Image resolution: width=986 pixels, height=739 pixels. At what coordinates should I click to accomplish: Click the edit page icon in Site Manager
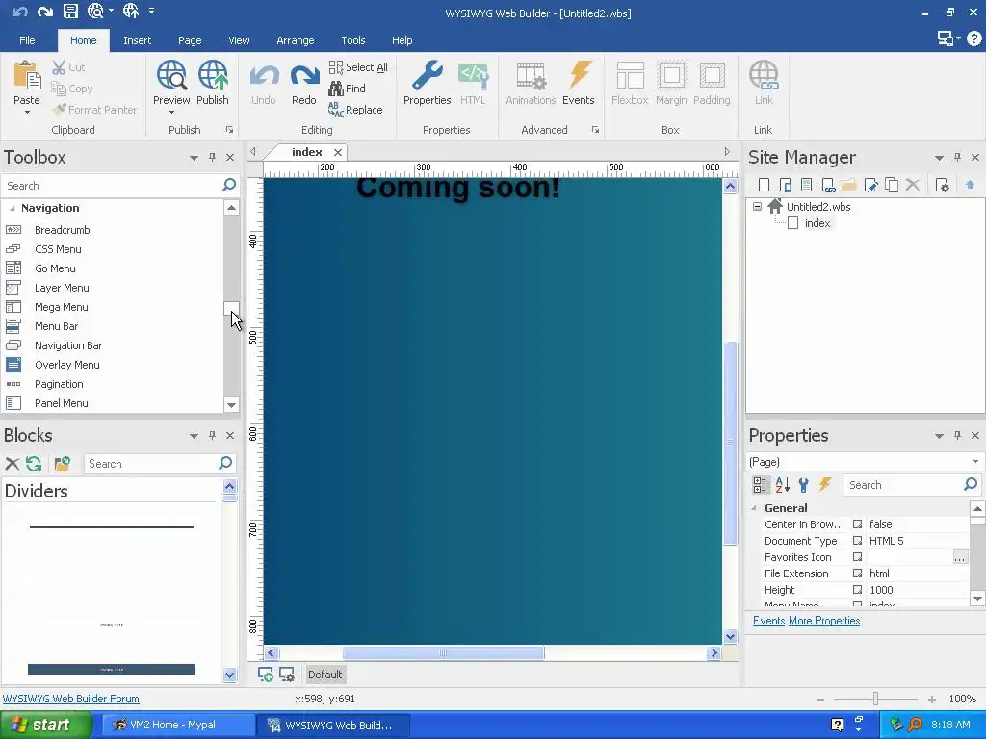[870, 185]
